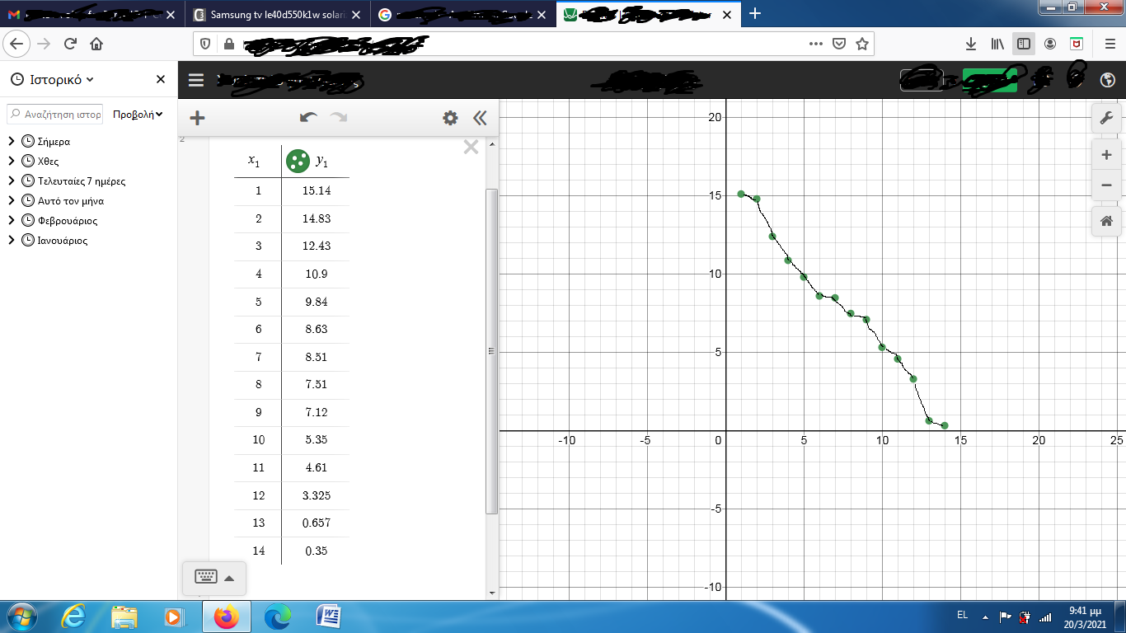Open Microsoft Word from the taskbar

(x=329, y=617)
